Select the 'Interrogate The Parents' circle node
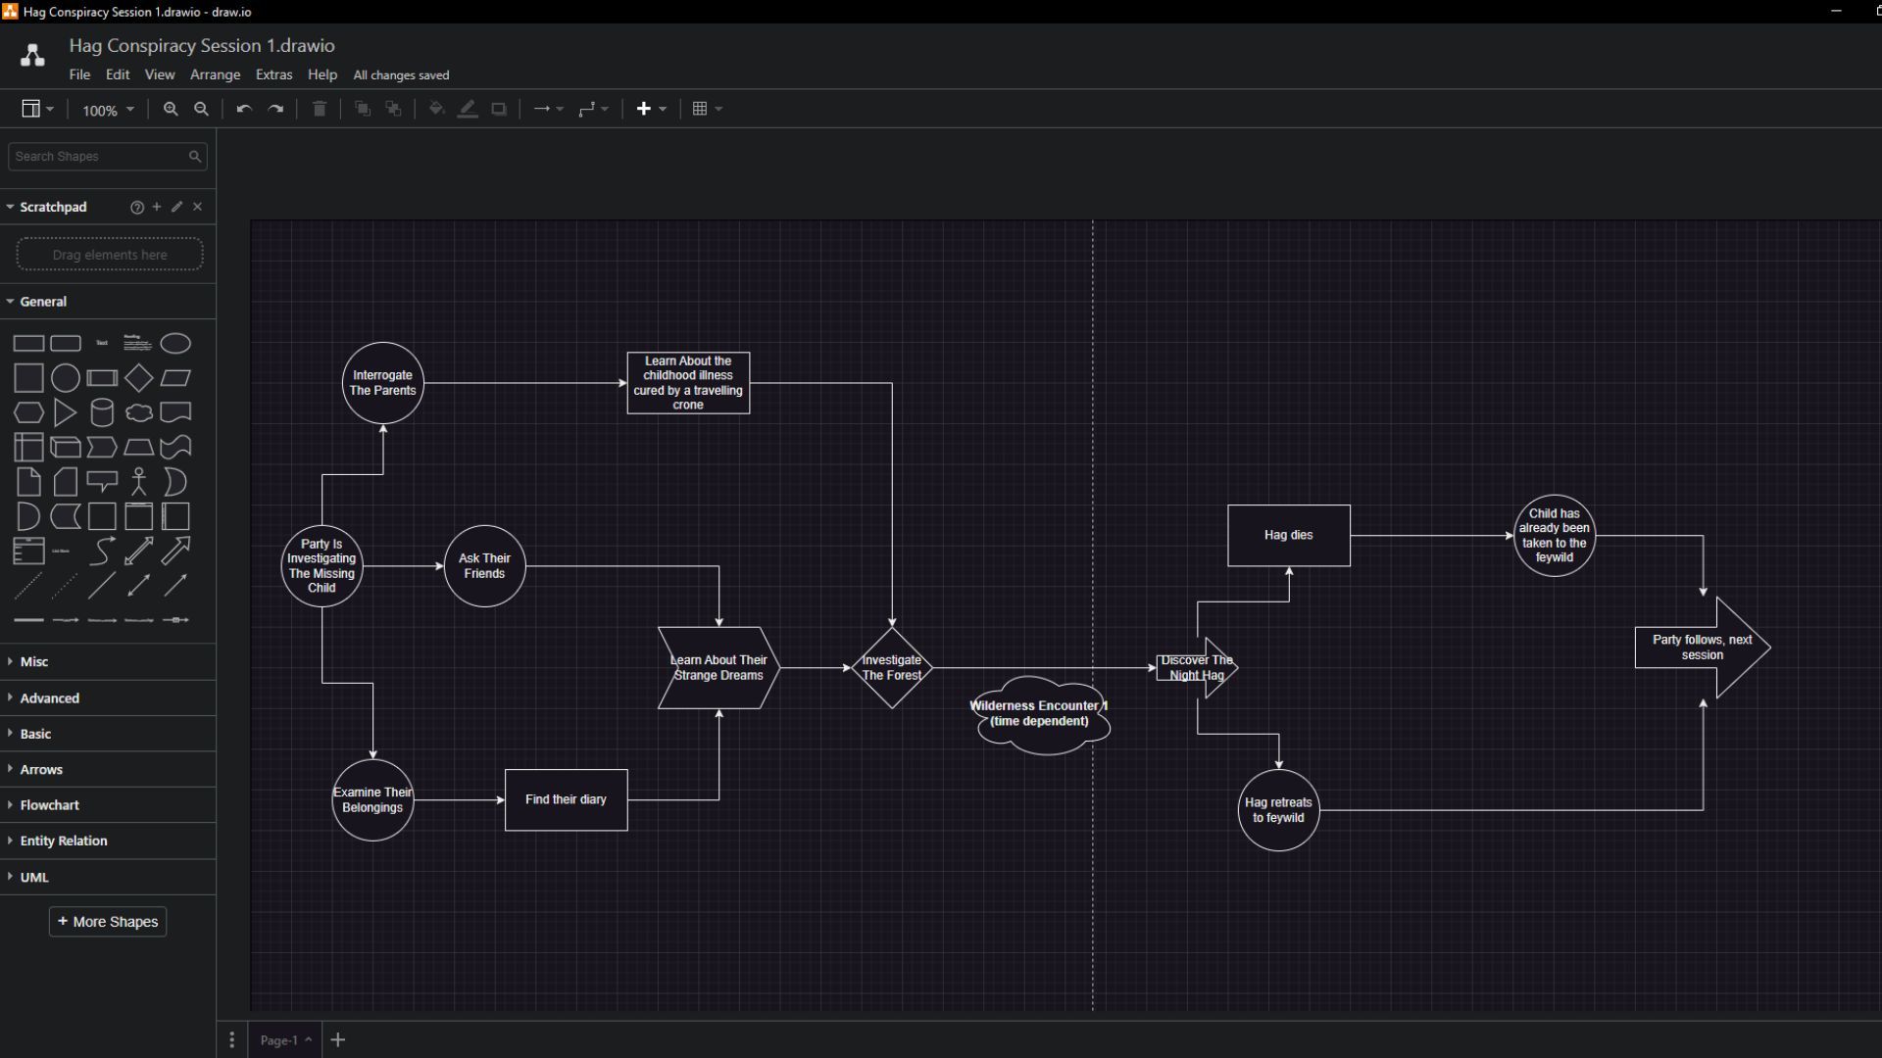Viewport: 1882px width, 1058px height. click(383, 383)
